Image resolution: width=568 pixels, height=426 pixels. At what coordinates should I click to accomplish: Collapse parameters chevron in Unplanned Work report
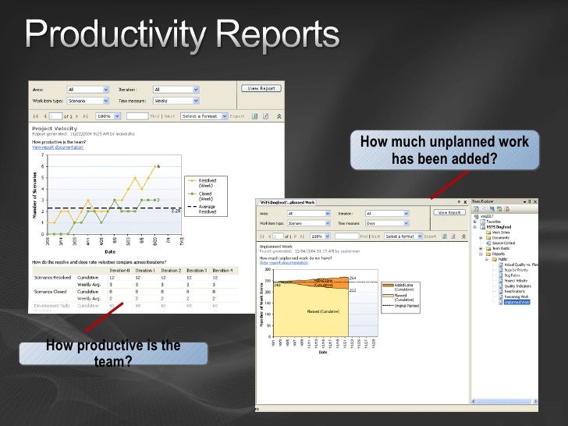tap(463, 236)
